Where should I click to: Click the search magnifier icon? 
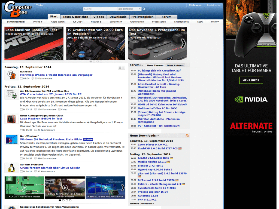click(144, 9)
